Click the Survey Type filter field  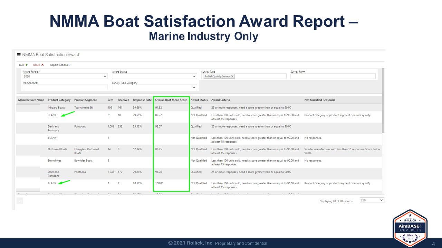(259, 76)
